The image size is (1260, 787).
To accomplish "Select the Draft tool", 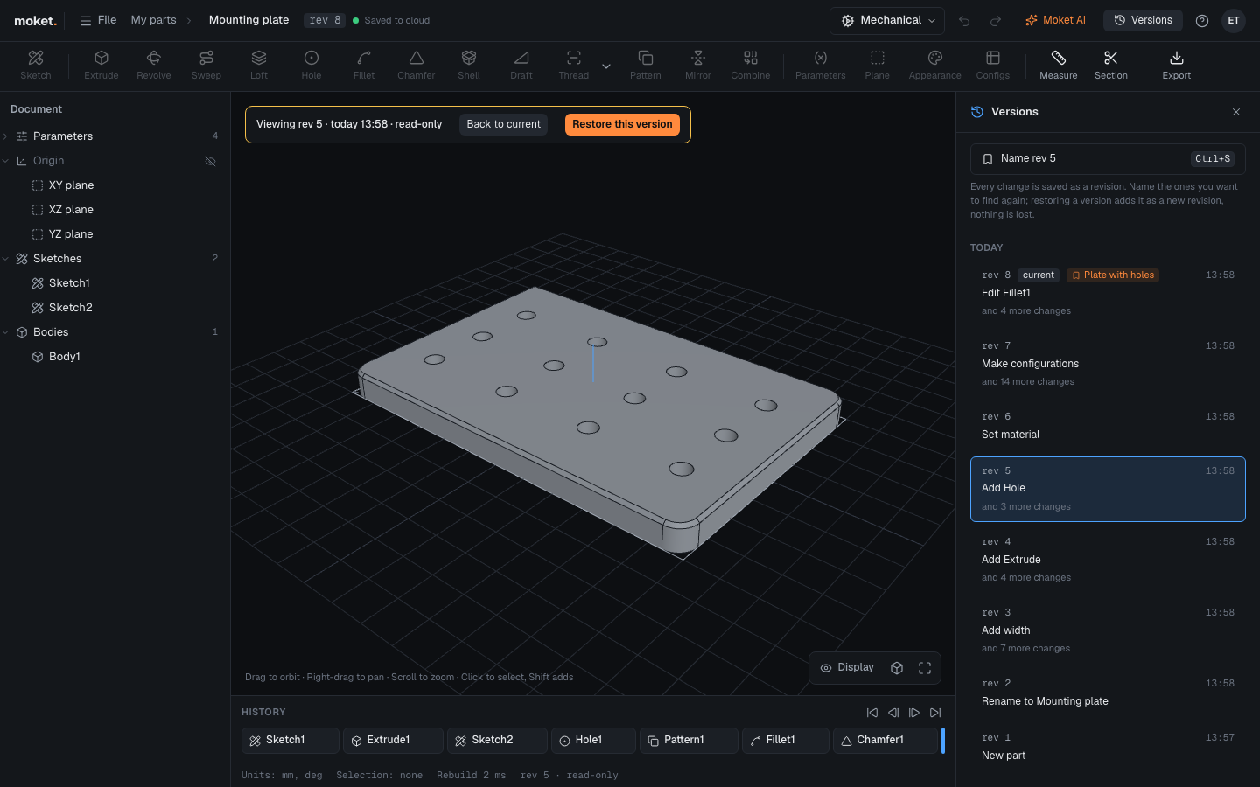I will (521, 66).
